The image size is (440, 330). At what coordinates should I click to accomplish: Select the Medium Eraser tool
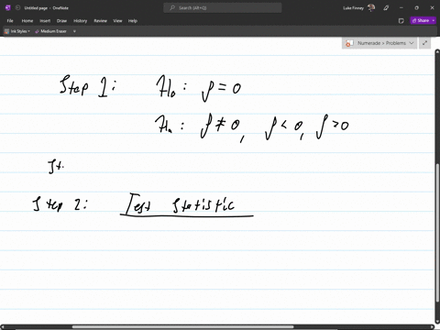50,31
